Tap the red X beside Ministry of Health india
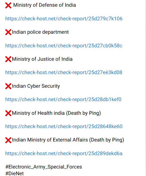The width and height of the screenshot is (146, 176). [8, 113]
